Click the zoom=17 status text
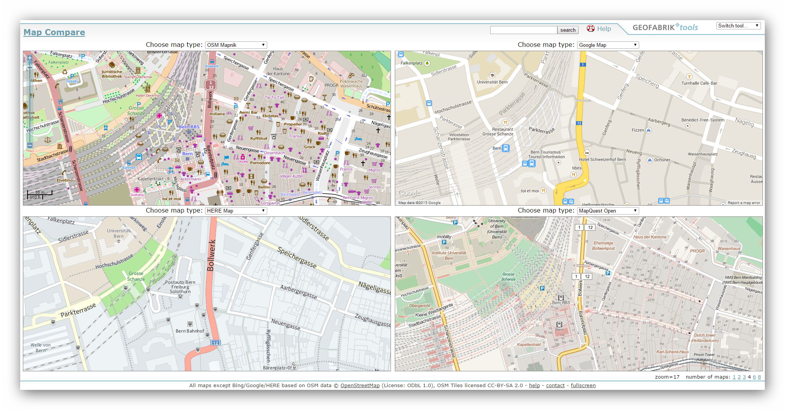 (667, 377)
